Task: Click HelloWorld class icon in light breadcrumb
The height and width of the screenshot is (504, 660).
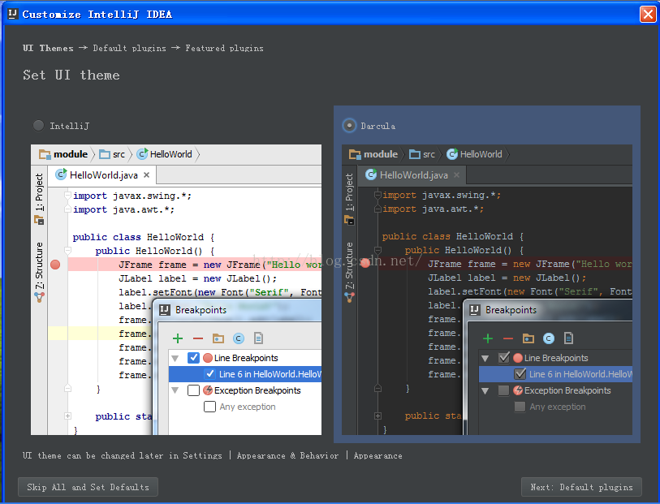Action: pos(143,154)
